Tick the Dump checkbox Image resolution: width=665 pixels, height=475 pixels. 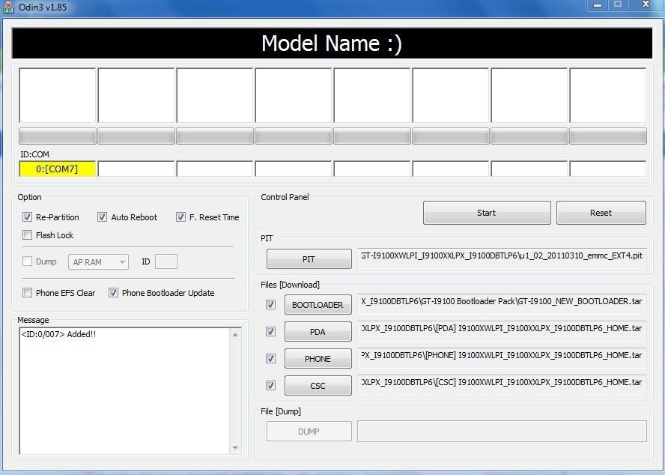point(27,261)
